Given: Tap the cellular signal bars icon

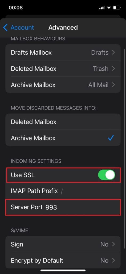Looking at the screenshot, I should 102,8.
